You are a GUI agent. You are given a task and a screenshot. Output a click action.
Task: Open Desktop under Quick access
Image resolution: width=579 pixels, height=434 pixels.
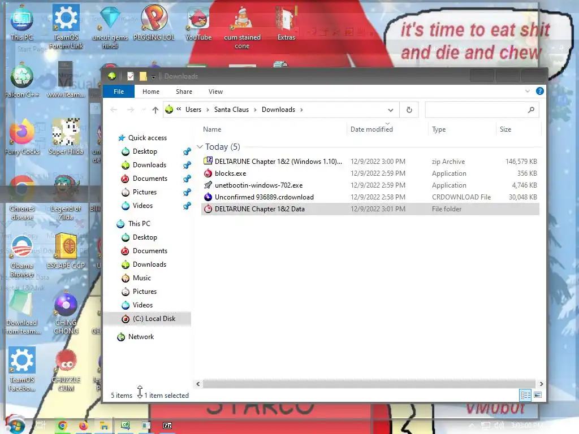[x=144, y=151]
